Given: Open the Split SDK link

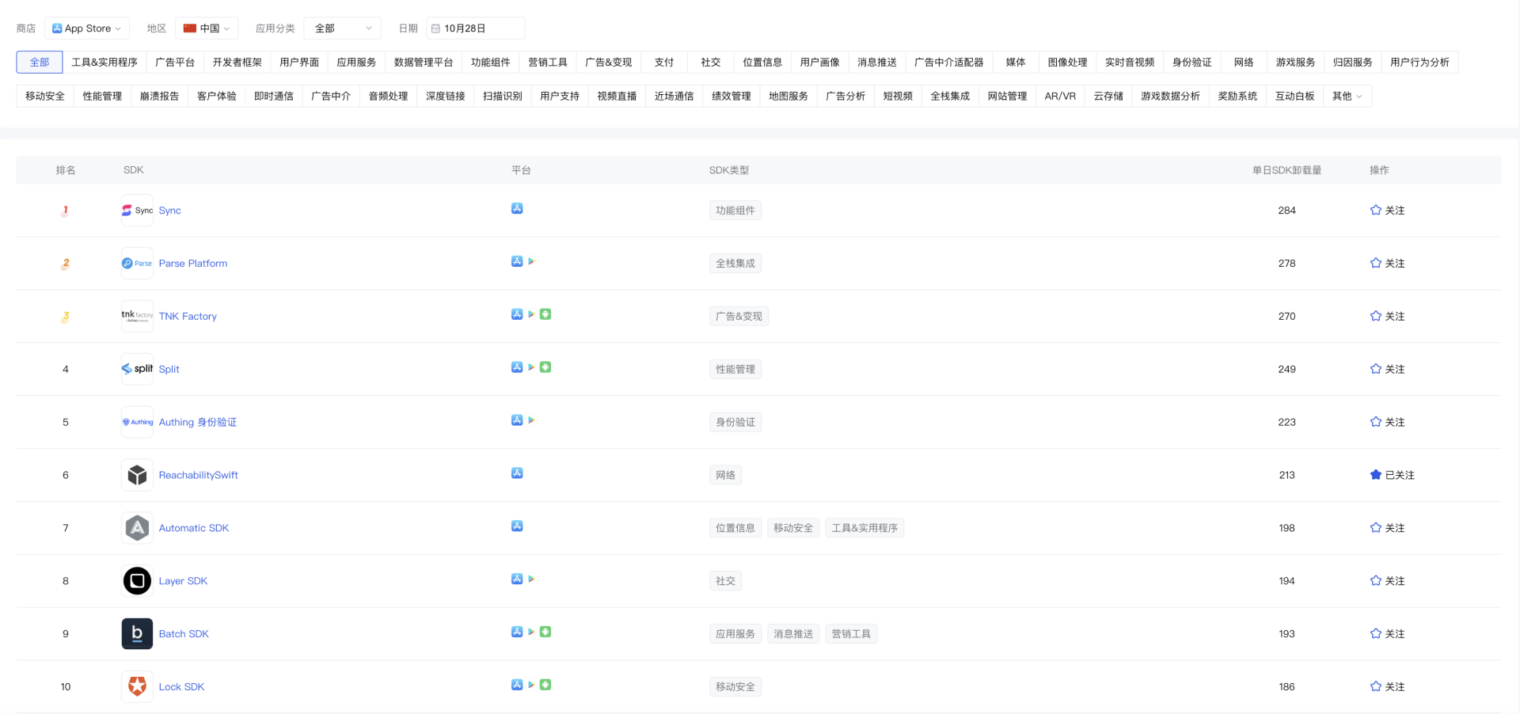Looking at the screenshot, I should [x=169, y=369].
